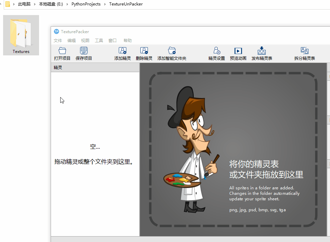
Task: Open the 视图 menu
Action: click(85, 41)
